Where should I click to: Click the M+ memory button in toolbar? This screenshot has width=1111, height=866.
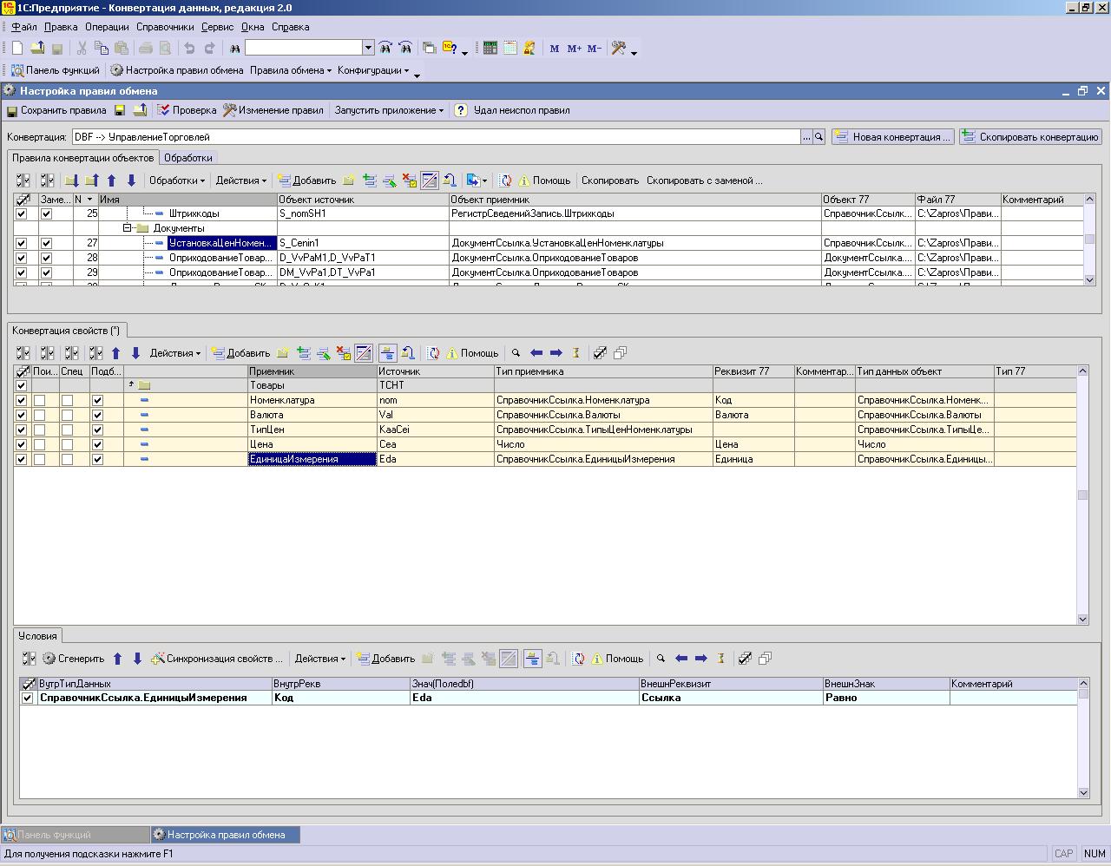tap(574, 49)
